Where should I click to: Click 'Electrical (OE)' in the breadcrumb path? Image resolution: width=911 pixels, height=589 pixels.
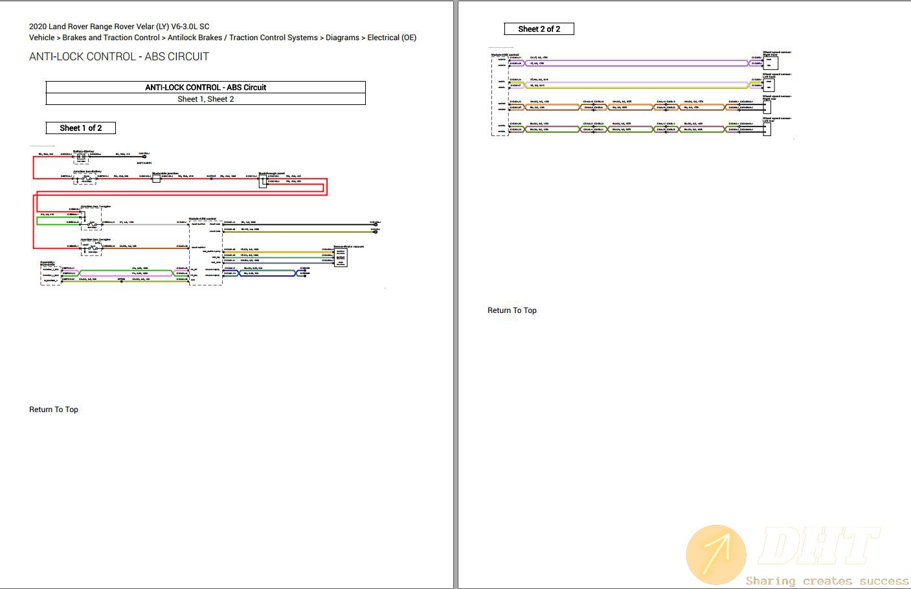[x=392, y=38]
